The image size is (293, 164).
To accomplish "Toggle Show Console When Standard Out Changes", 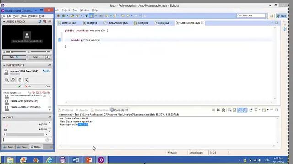I will (x=239, y=110).
